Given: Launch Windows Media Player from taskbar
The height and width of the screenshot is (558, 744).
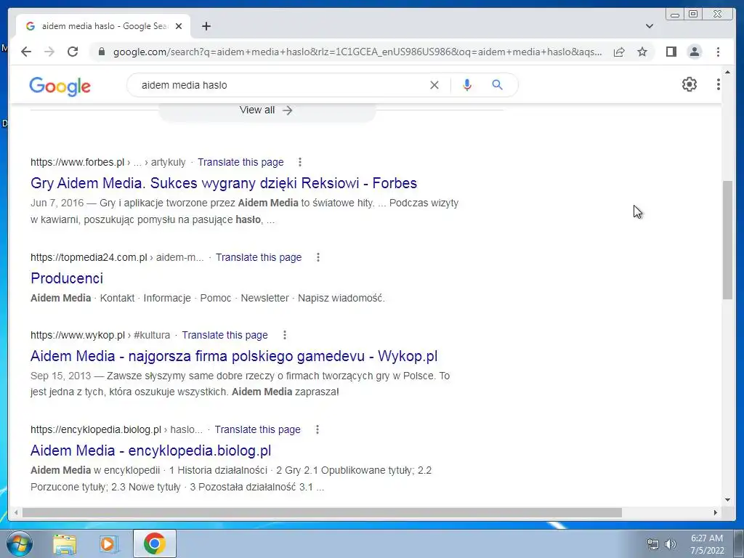Looking at the screenshot, I should coord(109,543).
